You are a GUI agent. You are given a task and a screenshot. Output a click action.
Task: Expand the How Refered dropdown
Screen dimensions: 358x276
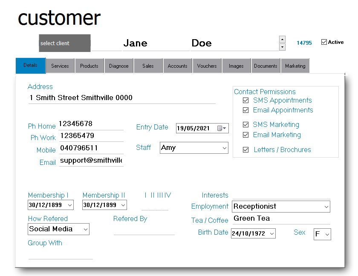coord(86,230)
